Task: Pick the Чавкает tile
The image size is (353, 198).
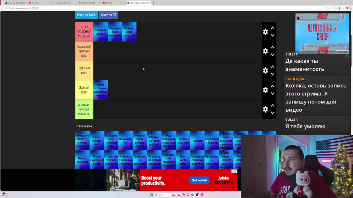Action: coord(197,141)
